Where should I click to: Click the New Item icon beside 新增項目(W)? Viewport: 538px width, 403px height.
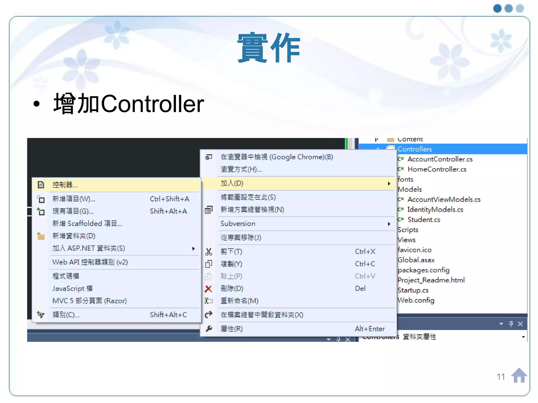pyautogui.click(x=41, y=199)
